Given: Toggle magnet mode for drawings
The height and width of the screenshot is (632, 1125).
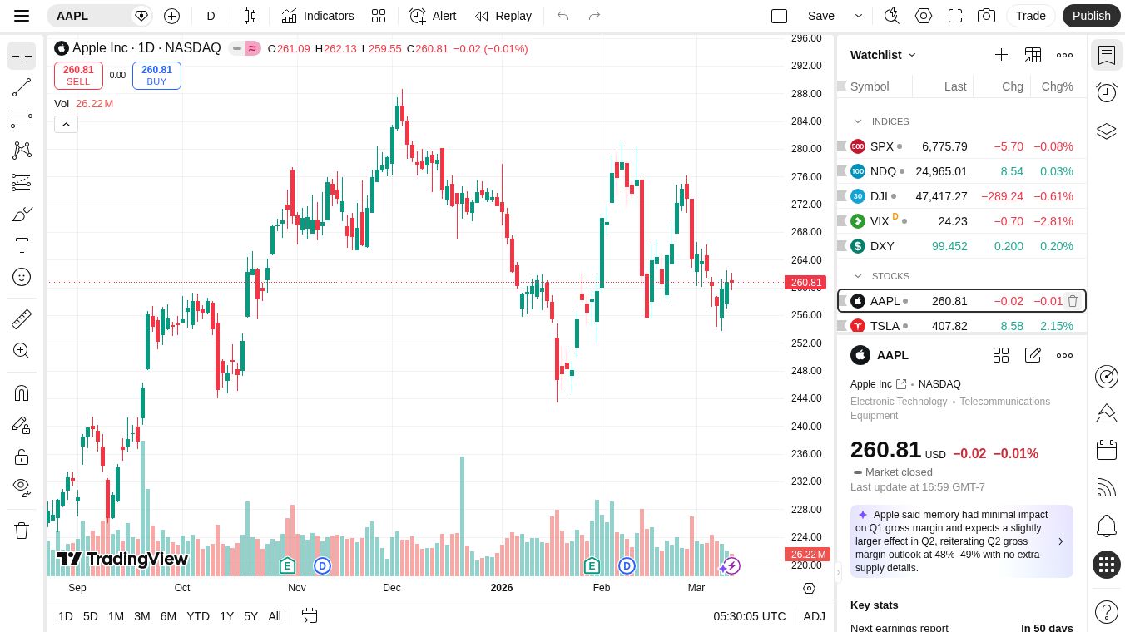Looking at the screenshot, I should pyautogui.click(x=22, y=393).
